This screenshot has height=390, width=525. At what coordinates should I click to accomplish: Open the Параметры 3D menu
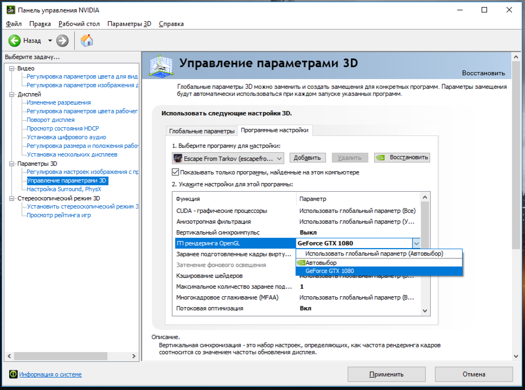click(x=129, y=24)
